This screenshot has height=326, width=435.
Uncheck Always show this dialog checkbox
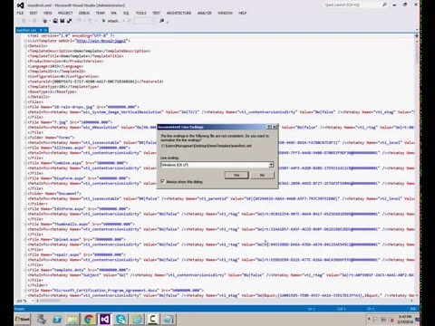(162, 181)
